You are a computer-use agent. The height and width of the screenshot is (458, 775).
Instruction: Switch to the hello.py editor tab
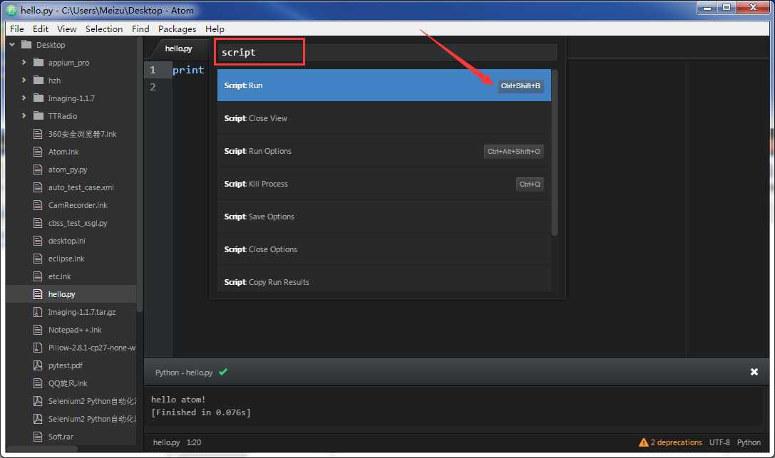(x=178, y=48)
